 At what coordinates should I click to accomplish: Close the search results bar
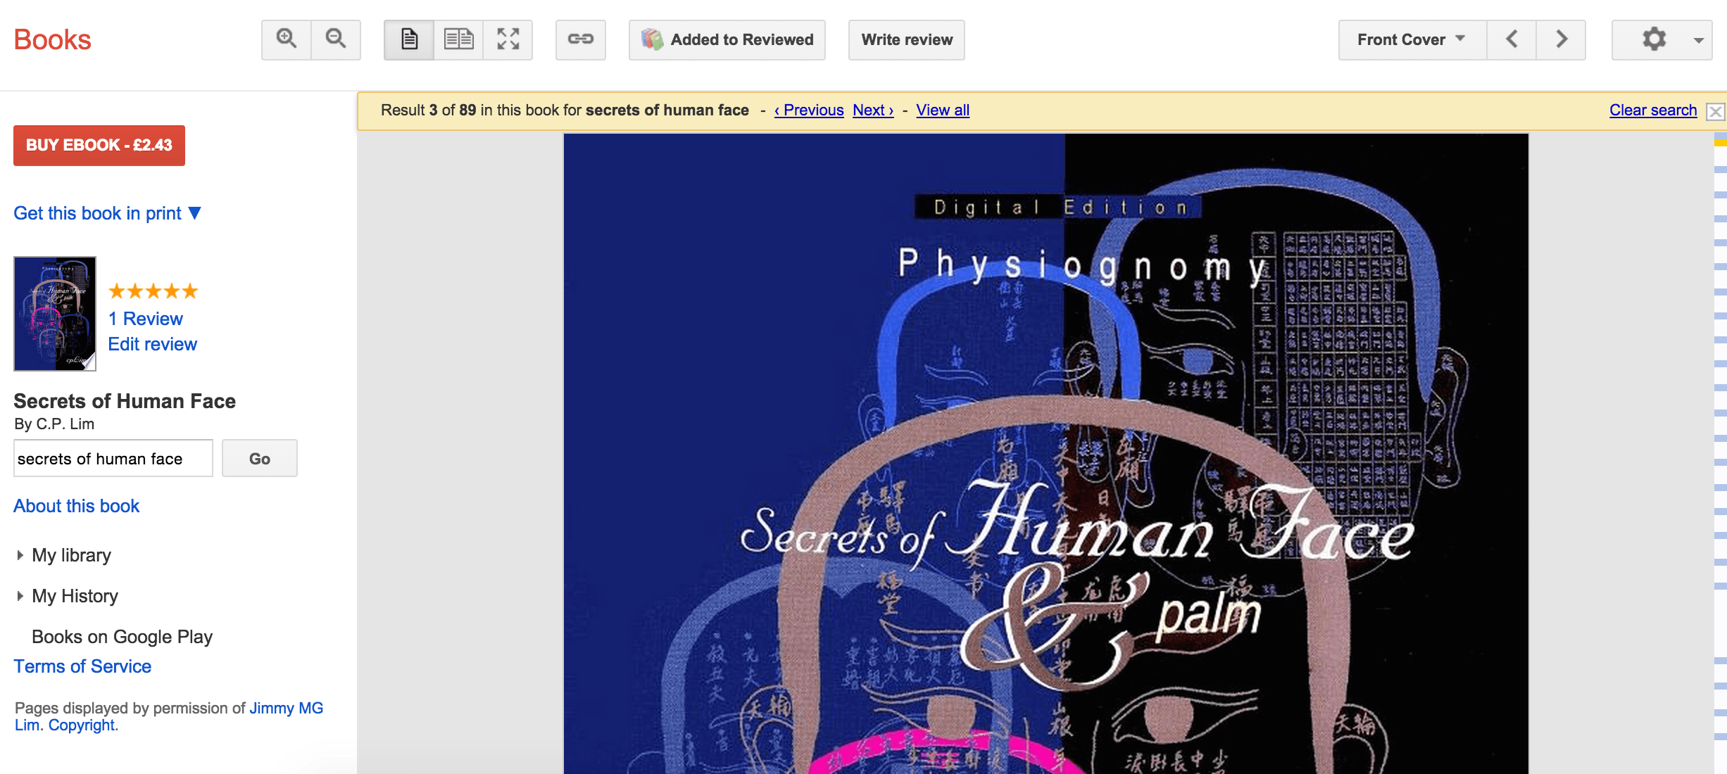(1716, 111)
